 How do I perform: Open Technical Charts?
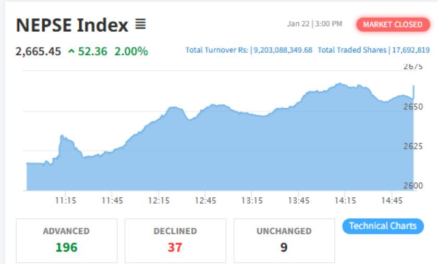point(383,226)
